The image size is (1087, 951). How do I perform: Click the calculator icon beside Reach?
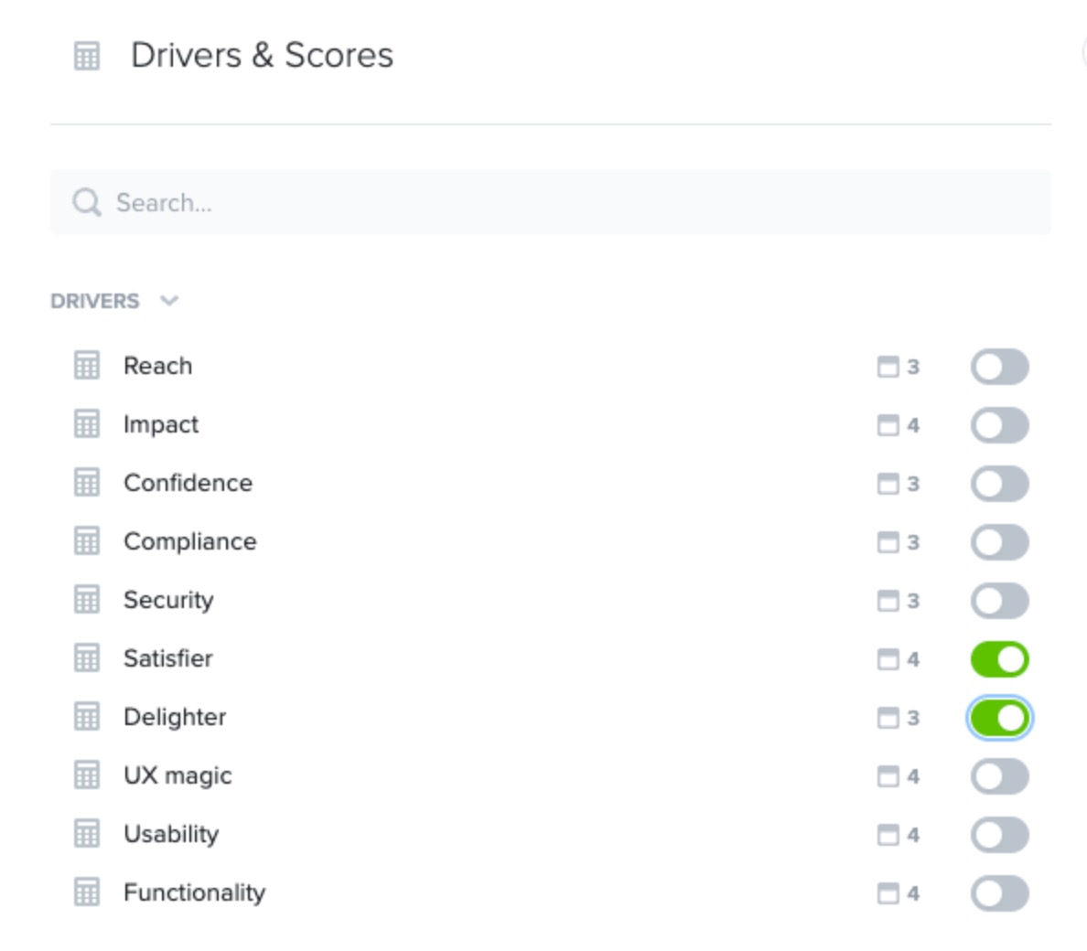pyautogui.click(x=87, y=366)
